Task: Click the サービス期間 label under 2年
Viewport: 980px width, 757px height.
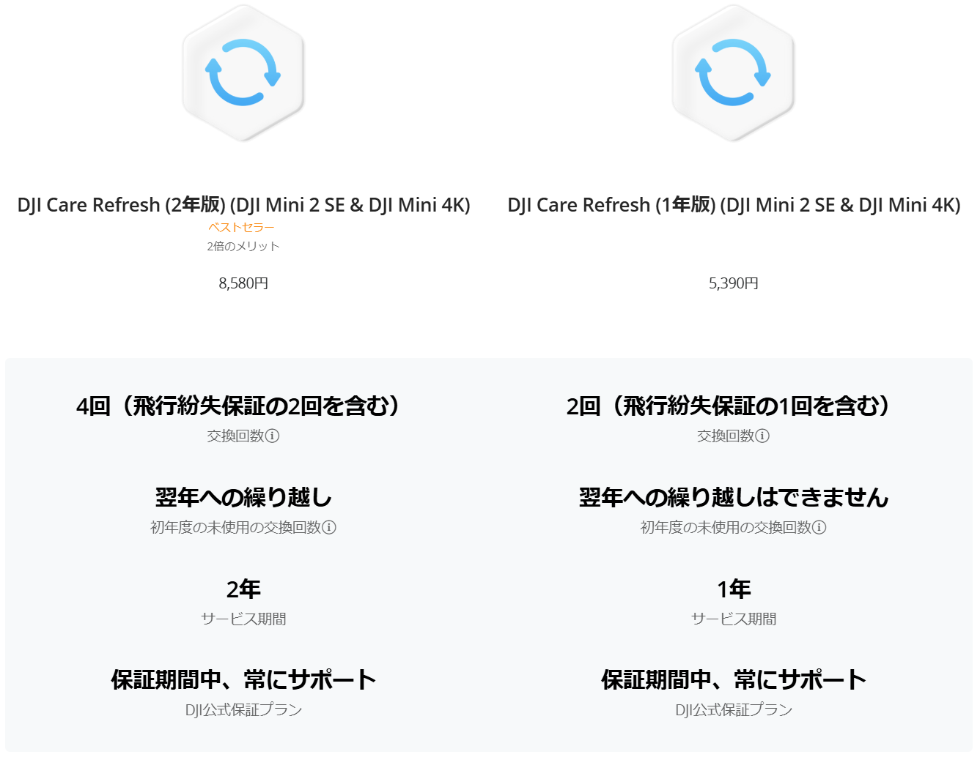Action: (x=243, y=619)
